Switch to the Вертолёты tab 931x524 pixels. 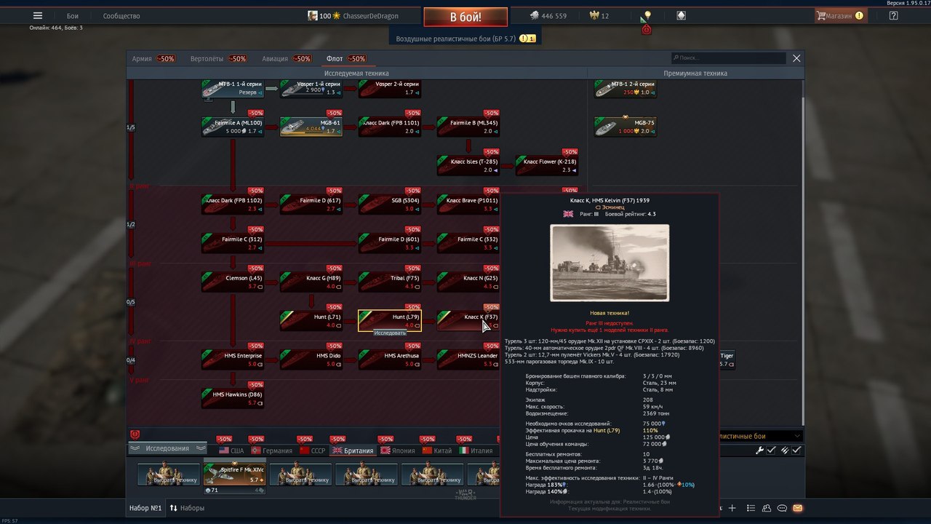coord(218,59)
